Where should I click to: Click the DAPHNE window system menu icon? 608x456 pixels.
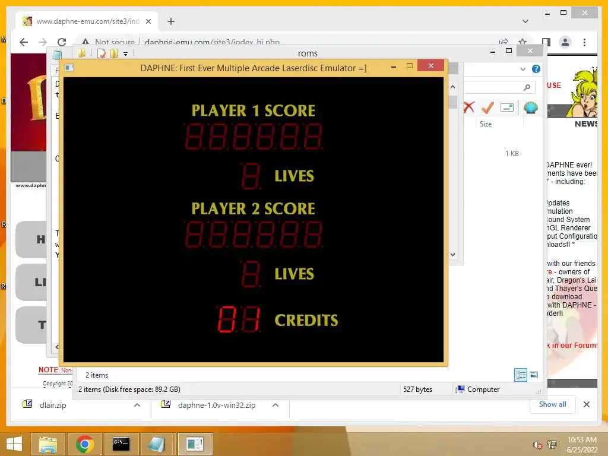tap(69, 68)
